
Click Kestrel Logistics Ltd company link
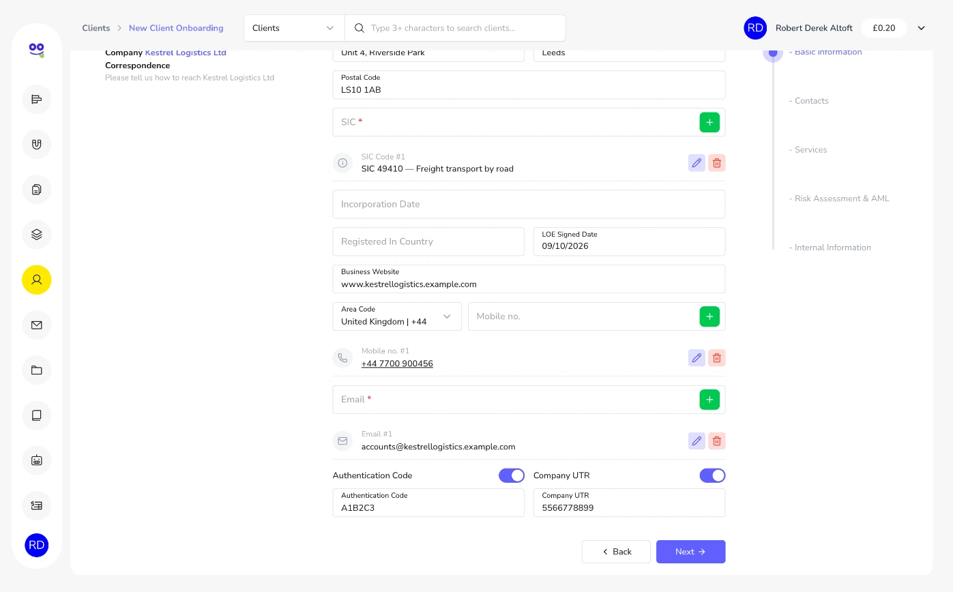(x=186, y=53)
